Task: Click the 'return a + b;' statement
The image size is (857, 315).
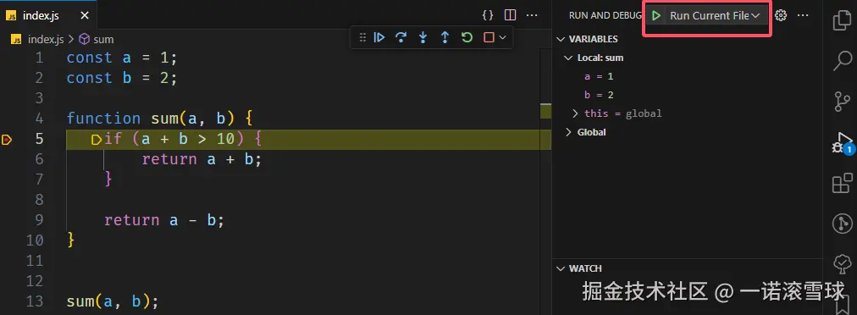Action: point(202,159)
